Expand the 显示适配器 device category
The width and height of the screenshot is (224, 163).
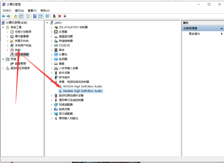[x=52, y=114]
